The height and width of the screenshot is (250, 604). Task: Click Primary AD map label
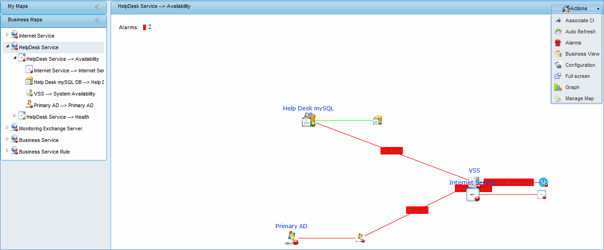tap(291, 226)
